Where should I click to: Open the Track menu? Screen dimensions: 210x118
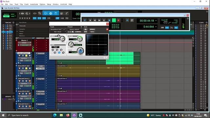(x=16, y=4)
